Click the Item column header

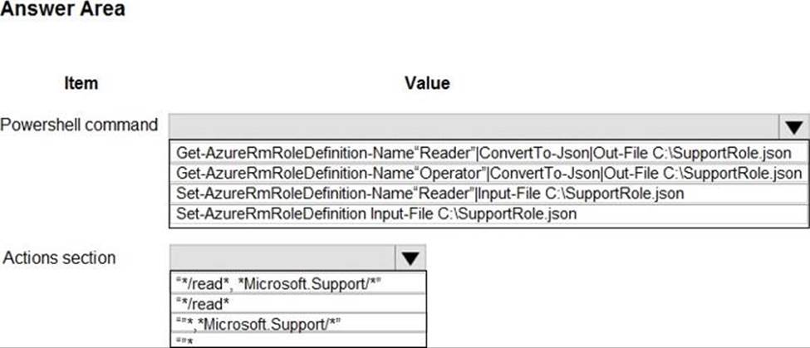pyautogui.click(x=81, y=83)
